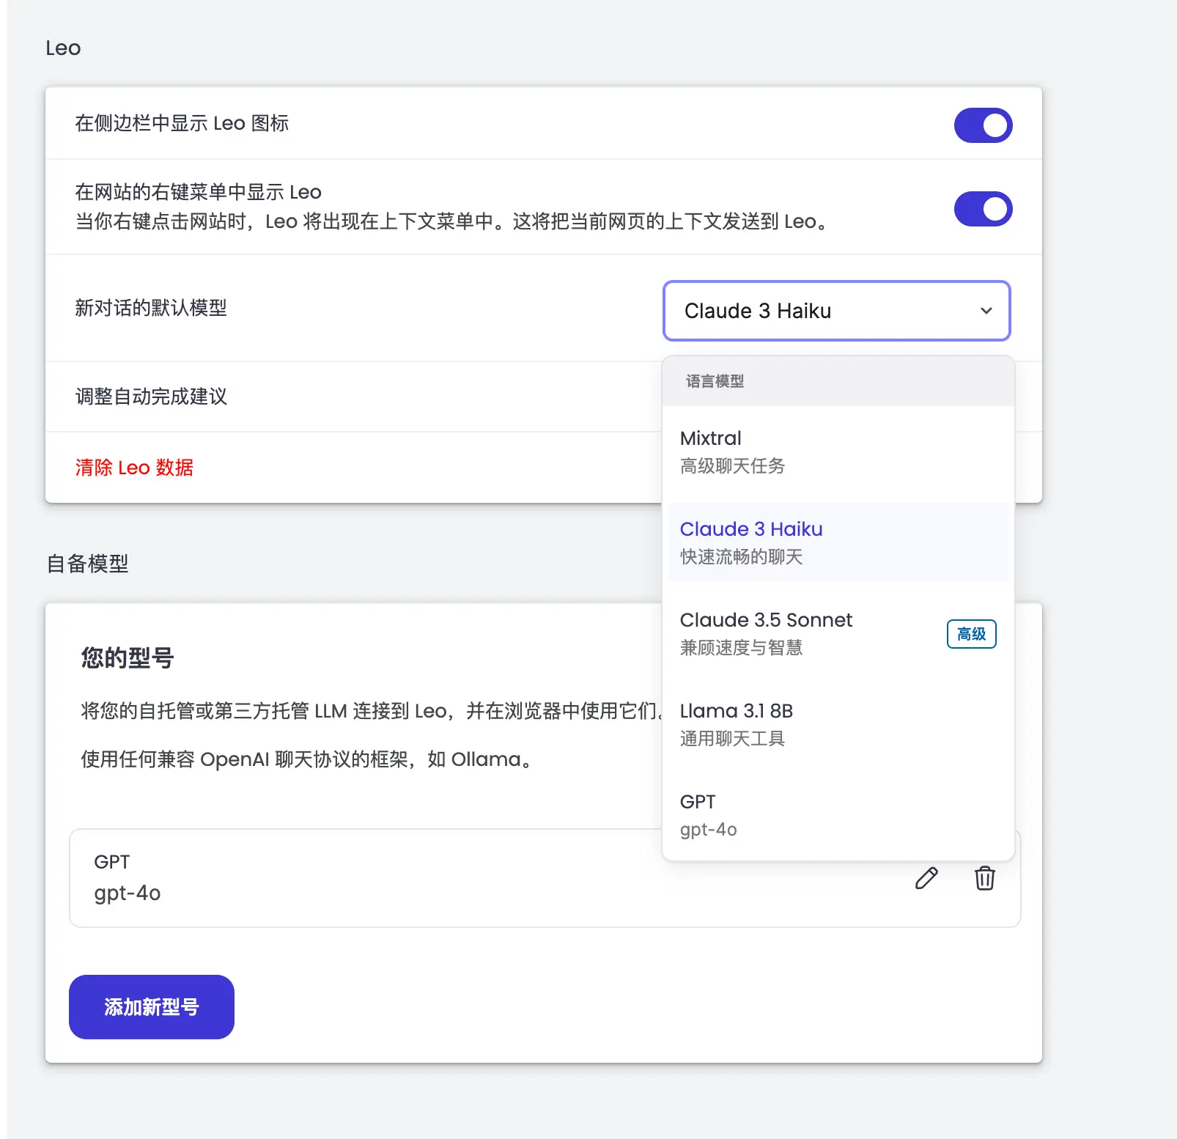Choose Claude 3 Haiku option in dropdown list
1177x1139 pixels.
(x=838, y=542)
